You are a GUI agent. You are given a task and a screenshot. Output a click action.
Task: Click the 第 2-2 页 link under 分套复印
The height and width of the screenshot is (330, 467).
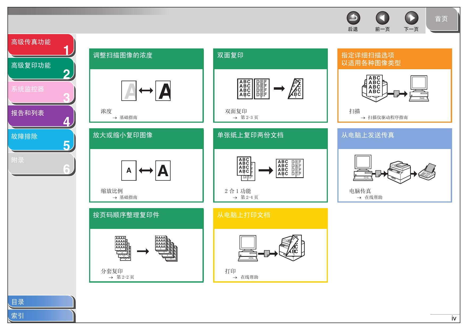click(125, 277)
